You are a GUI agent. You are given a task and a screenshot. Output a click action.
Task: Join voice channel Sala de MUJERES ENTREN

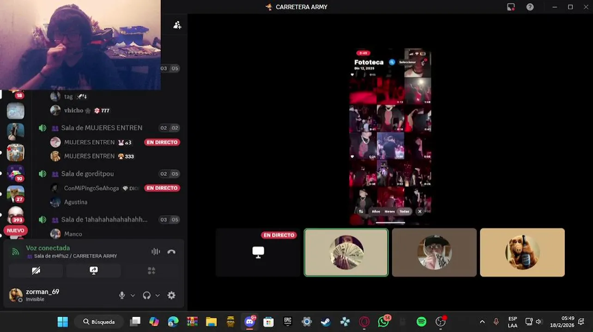(102, 128)
